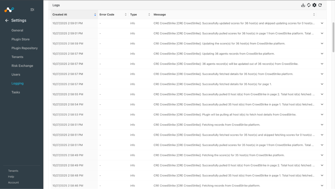
Task: Click message "Updating 36 agents records"
Action: click(214, 54)
